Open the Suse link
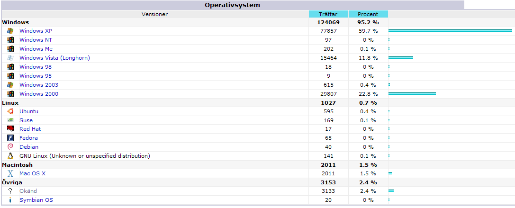The width and height of the screenshot is (515, 208). (26, 120)
